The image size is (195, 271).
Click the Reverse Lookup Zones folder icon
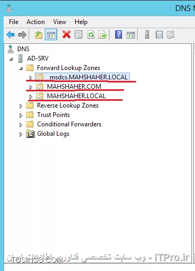coord(30,105)
